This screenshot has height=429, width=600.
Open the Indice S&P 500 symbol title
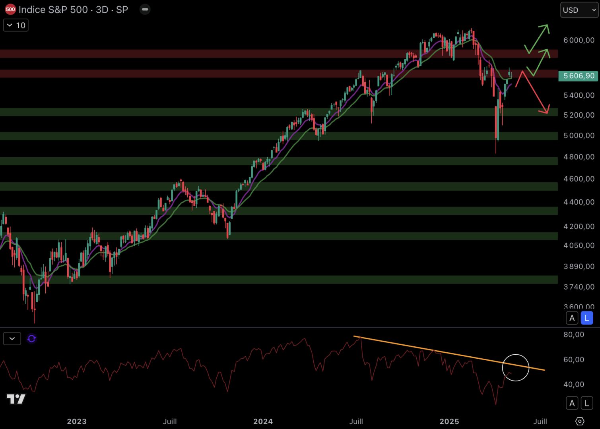coord(73,10)
